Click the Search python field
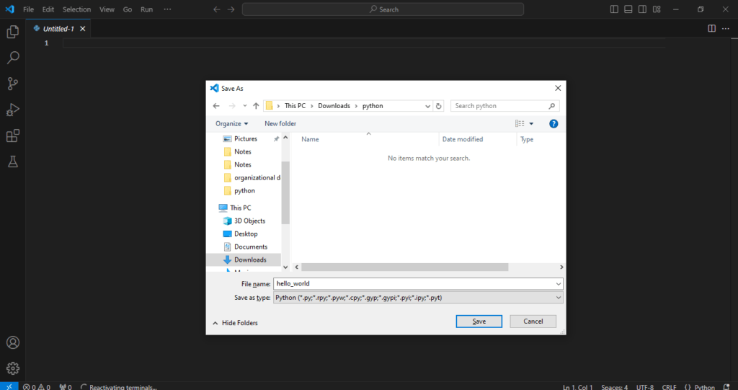This screenshot has height=390, width=738. coord(505,106)
